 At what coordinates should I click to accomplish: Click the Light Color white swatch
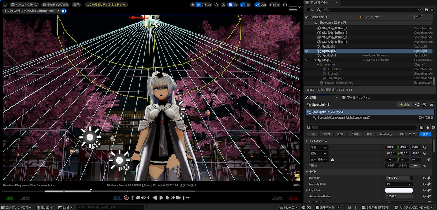(x=399, y=190)
